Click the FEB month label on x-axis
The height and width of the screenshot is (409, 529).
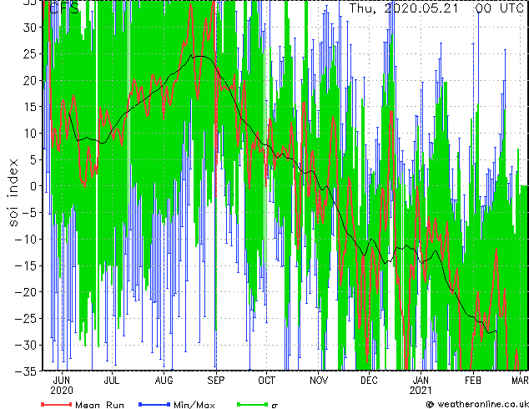pos(472,381)
